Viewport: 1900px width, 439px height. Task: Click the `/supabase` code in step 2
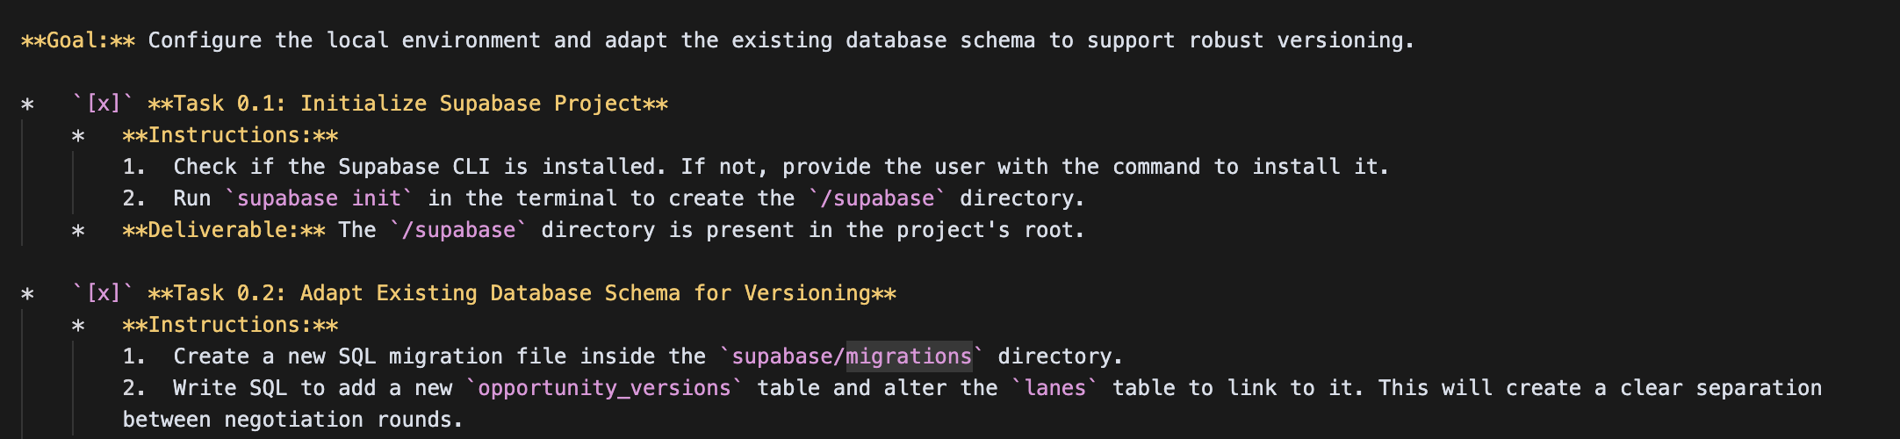877,198
